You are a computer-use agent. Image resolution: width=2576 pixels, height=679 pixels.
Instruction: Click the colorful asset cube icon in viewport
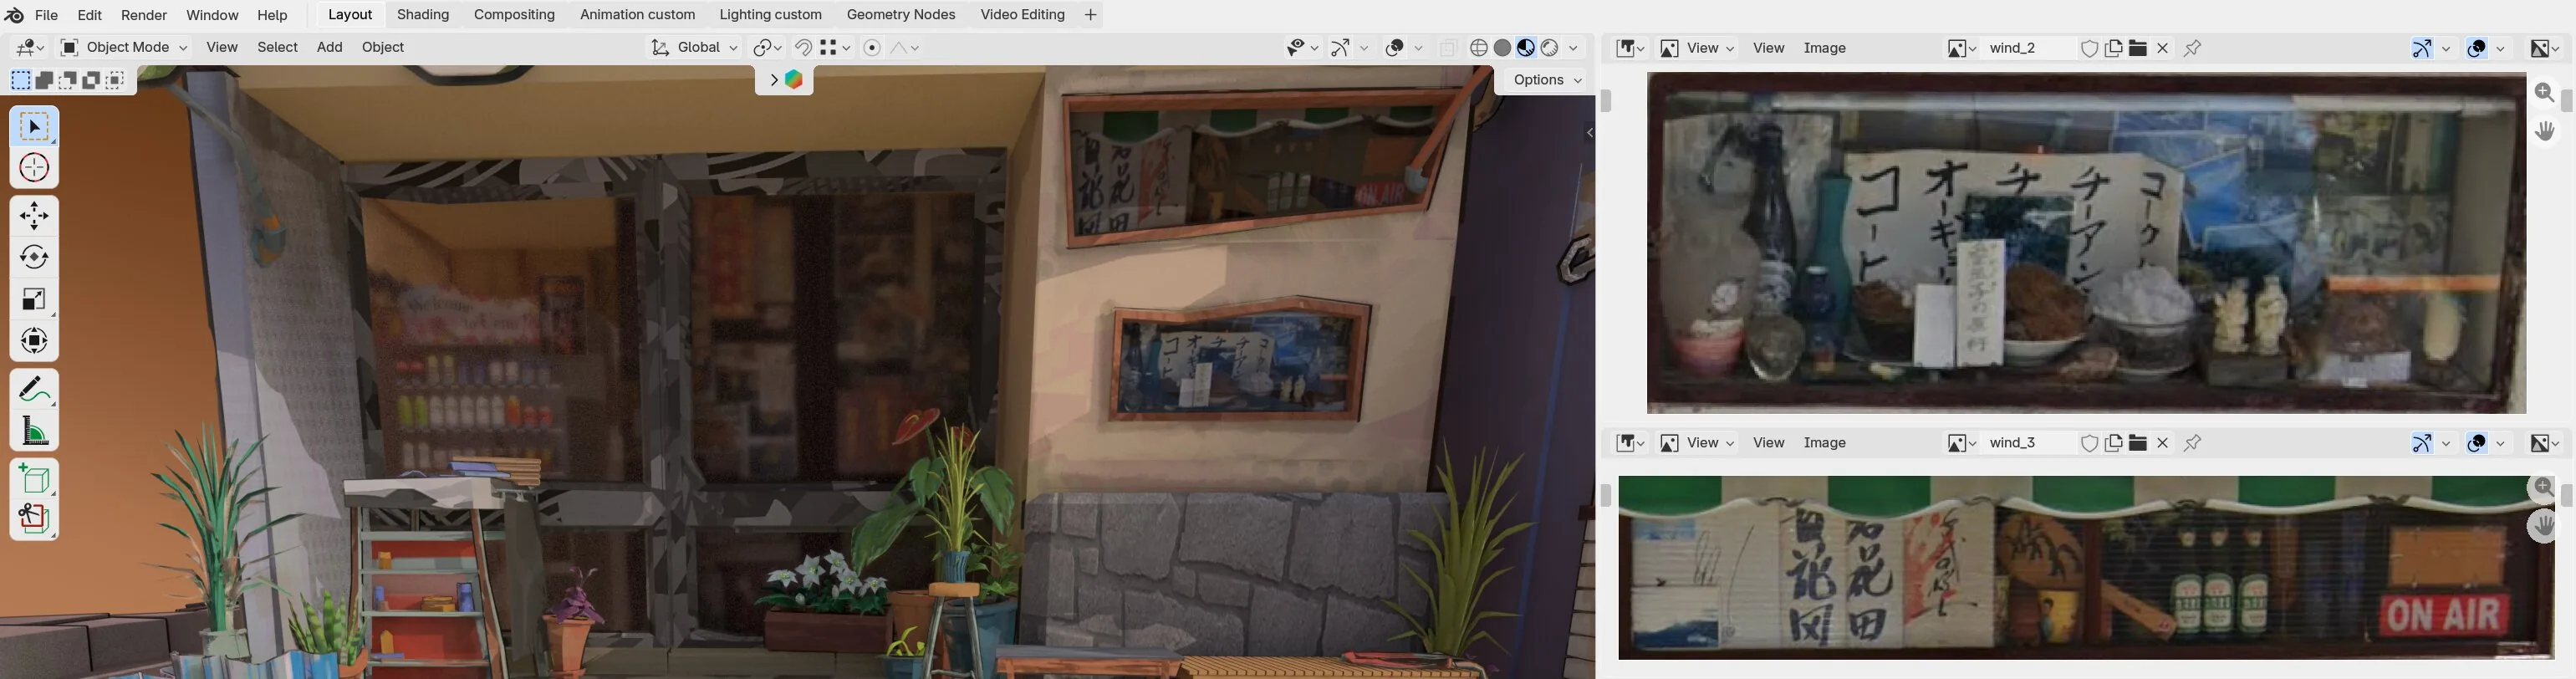794,80
